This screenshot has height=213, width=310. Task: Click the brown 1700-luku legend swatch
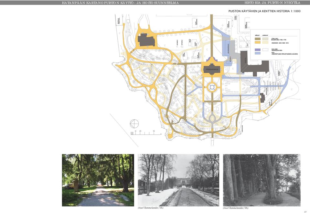click(257, 39)
